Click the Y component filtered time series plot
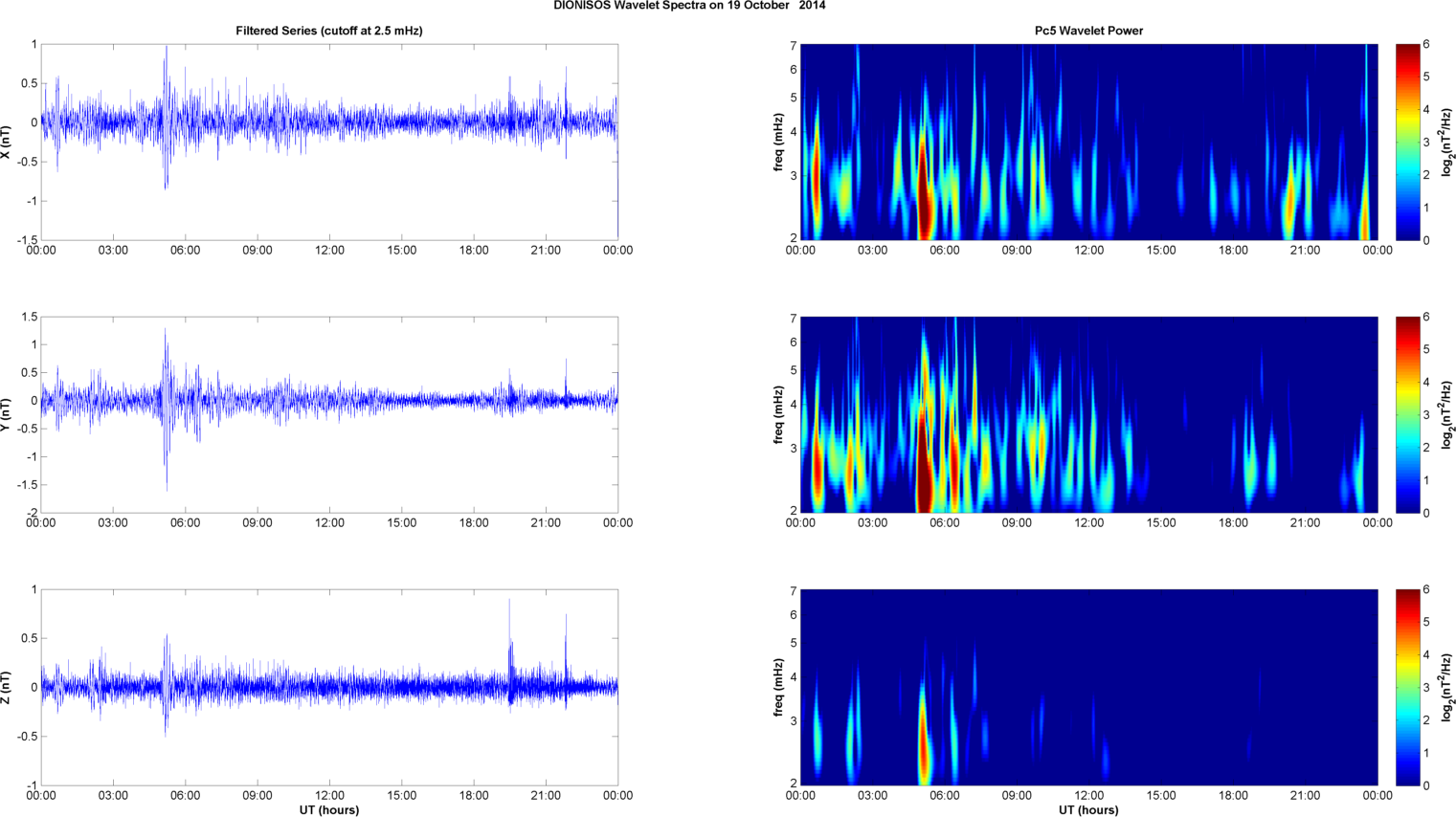The image size is (1456, 817). pyautogui.click(x=329, y=414)
